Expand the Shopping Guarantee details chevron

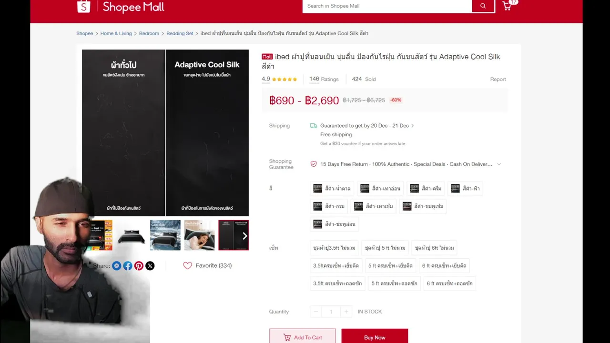(x=499, y=164)
